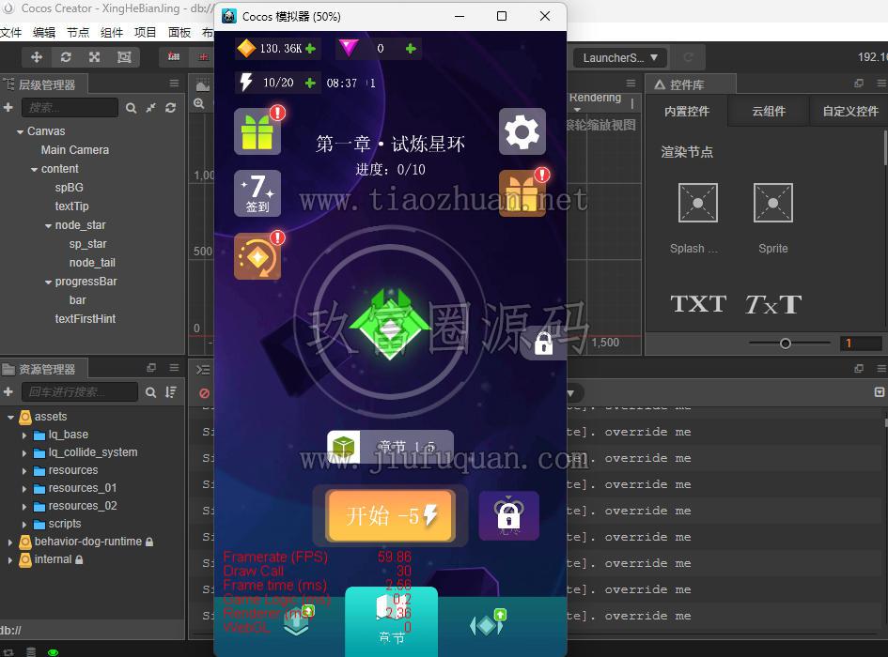Viewport: 888px width, 657px height.
Task: Click the locked purple slot beside start
Action: coord(508,515)
